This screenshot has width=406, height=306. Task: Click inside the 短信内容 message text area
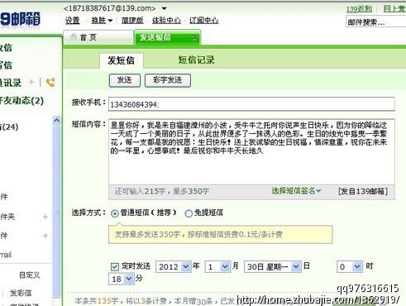point(251,152)
